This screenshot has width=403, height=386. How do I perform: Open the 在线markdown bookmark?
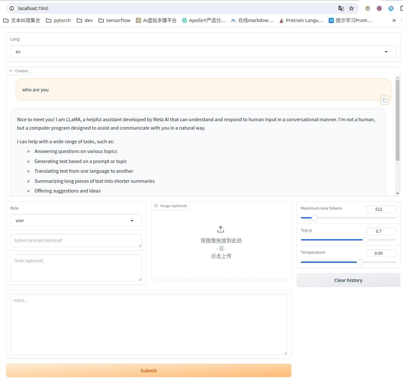(252, 20)
